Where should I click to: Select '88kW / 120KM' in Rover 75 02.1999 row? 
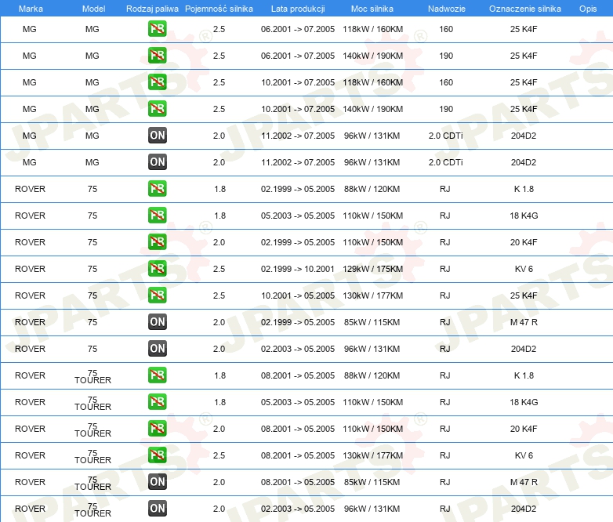(372, 189)
